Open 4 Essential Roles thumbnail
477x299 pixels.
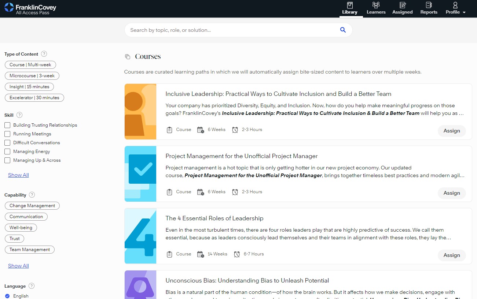[x=140, y=236]
